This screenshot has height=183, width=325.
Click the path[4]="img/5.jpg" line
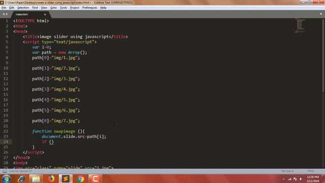pos(56,100)
